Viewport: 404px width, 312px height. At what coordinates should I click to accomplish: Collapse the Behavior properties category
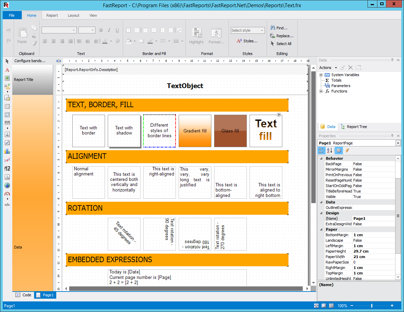click(x=321, y=158)
